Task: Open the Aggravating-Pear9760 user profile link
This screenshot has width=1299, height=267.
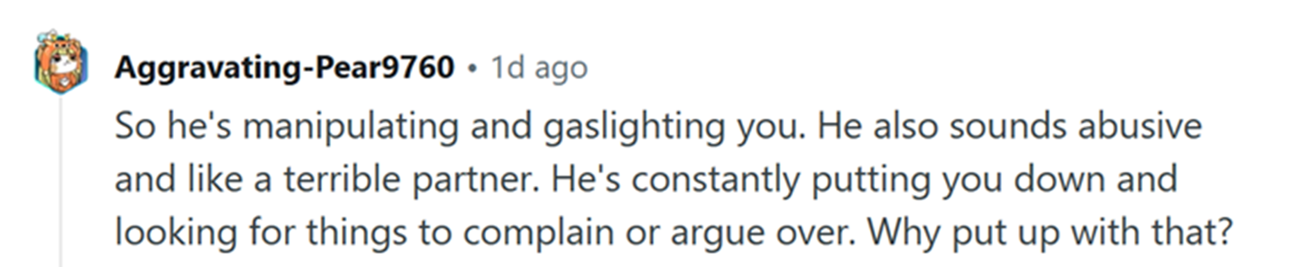Action: point(284,67)
